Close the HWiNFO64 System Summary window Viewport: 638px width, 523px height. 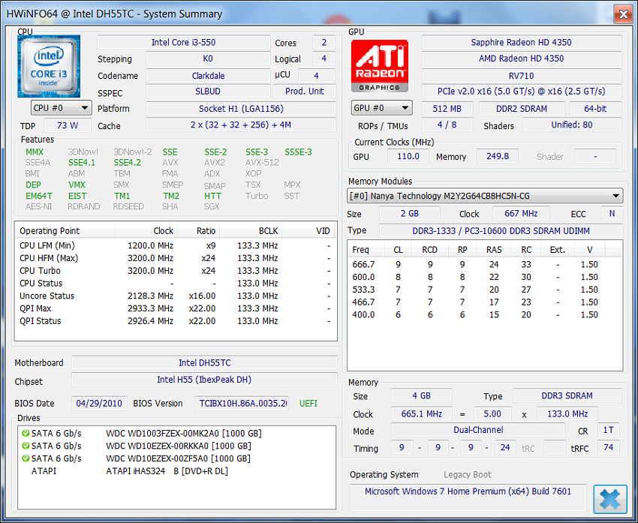(623, 14)
